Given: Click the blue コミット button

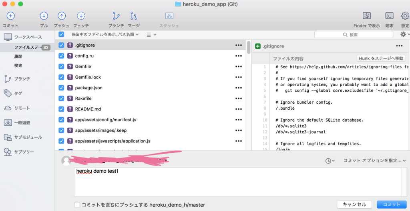Looking at the screenshot, I should click(392, 205).
